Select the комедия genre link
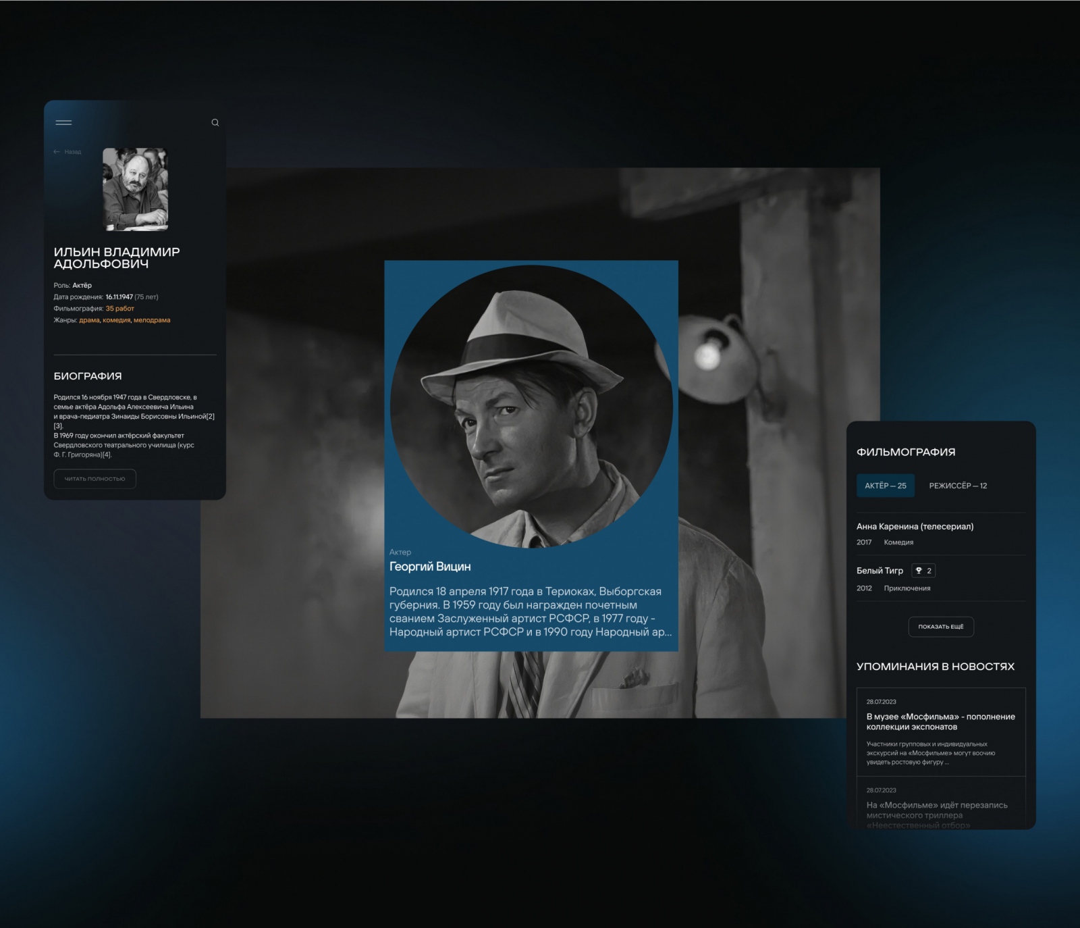The image size is (1080, 928). [116, 320]
